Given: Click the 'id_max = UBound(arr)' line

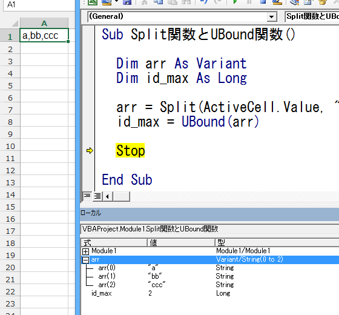Looking at the screenshot, I should [188, 122].
